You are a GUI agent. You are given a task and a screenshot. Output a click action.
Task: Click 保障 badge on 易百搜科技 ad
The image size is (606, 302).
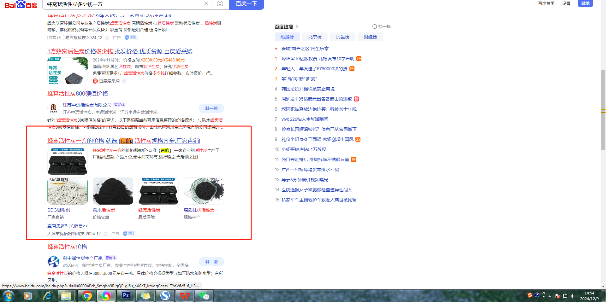(131, 38)
